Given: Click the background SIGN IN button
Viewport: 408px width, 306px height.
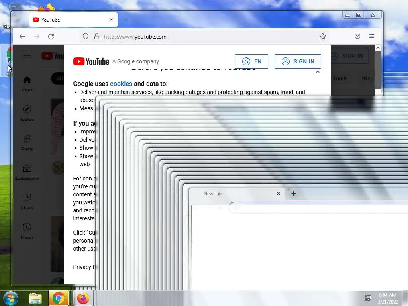Looking at the screenshot, I should [349, 56].
